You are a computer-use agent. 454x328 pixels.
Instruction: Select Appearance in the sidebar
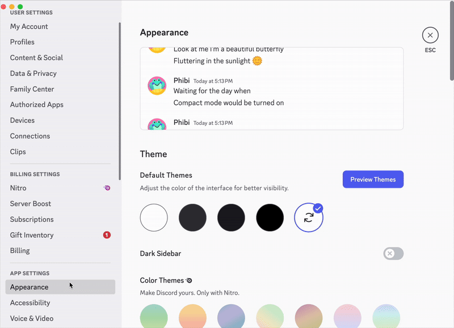tap(60, 287)
